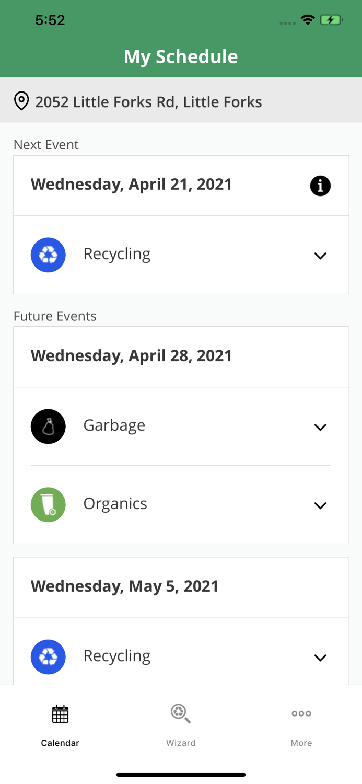Select the Garbage bag icon for April 28
This screenshot has height=784, width=362.
pos(48,426)
